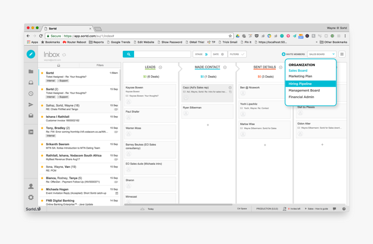Select Financial Admin in the menu
The image size is (373, 244).
[x=301, y=97]
